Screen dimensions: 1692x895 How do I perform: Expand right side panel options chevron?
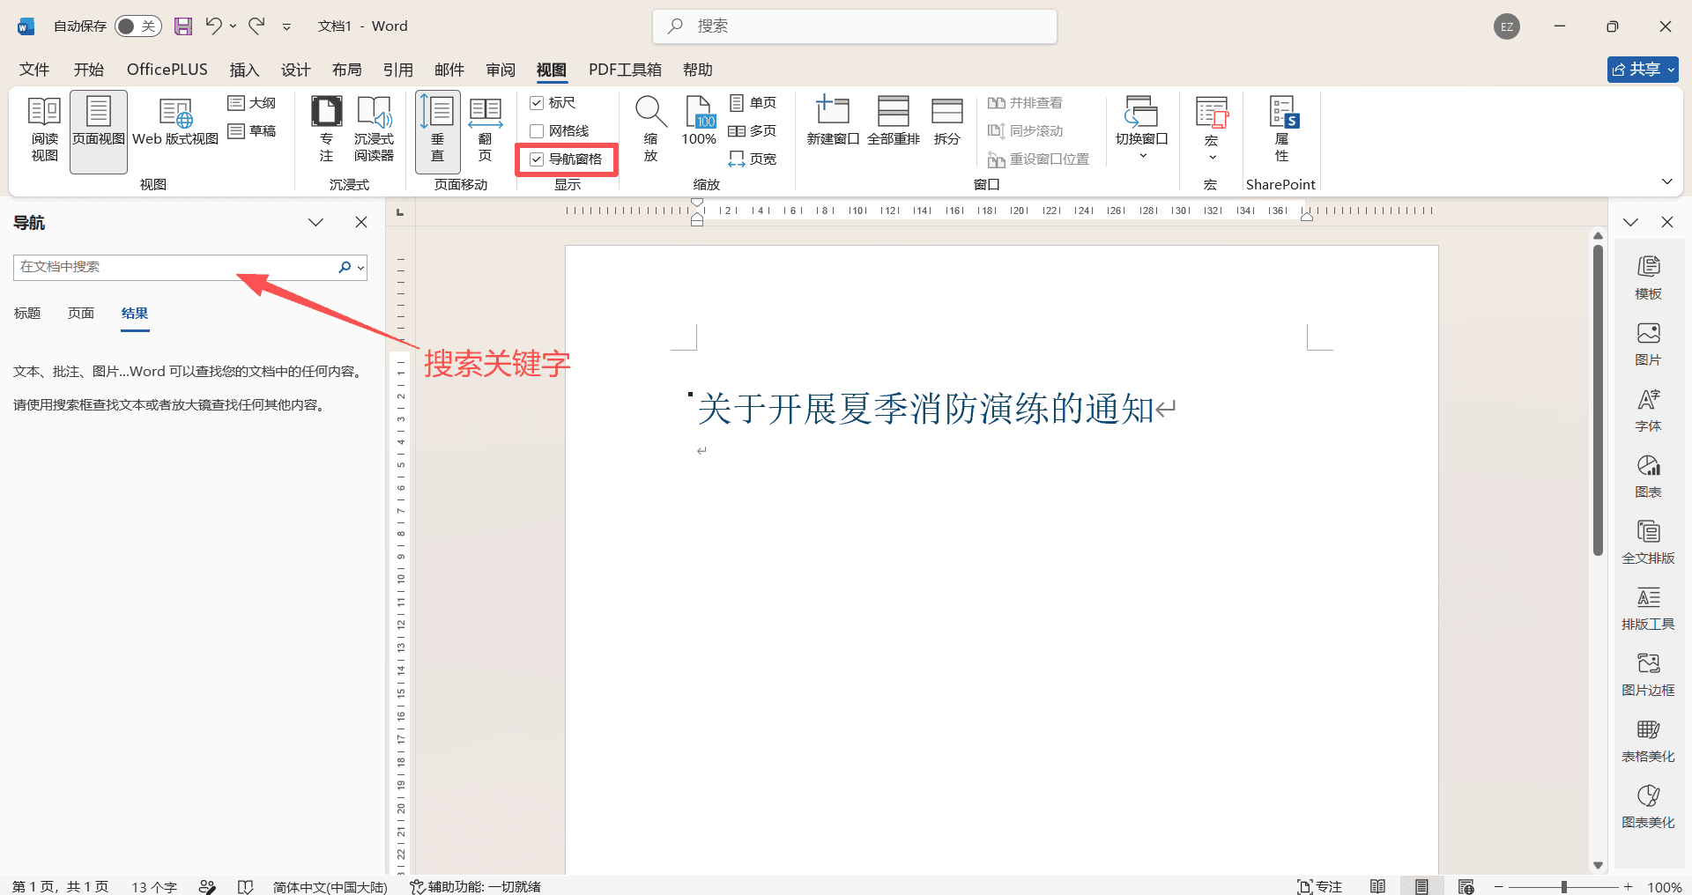(x=1630, y=222)
